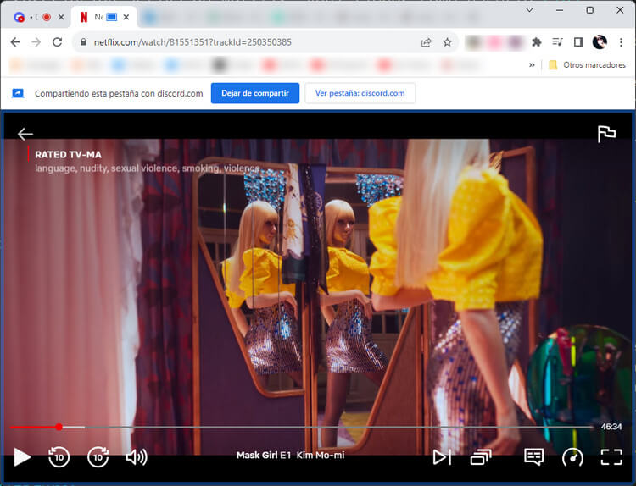This screenshot has height=486, width=636.
Task: Minimize the Chrome window
Action: click(560, 10)
